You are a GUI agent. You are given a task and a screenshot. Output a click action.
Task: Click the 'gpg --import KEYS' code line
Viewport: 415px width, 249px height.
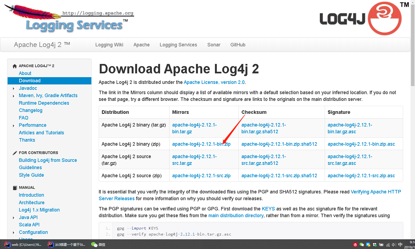click(138, 228)
